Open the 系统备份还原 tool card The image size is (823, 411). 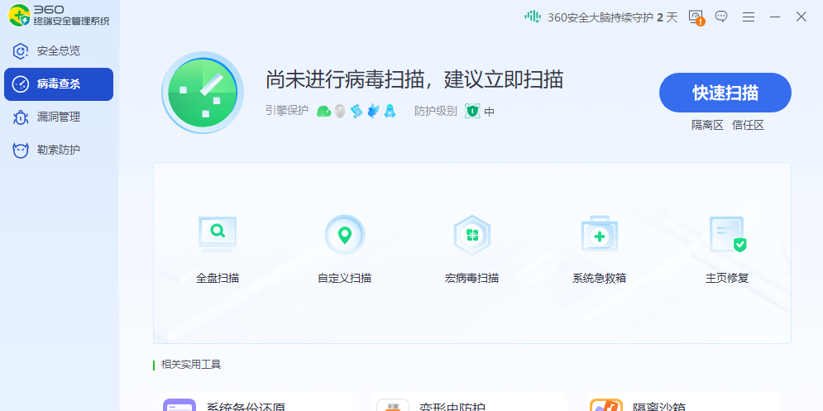(246, 406)
